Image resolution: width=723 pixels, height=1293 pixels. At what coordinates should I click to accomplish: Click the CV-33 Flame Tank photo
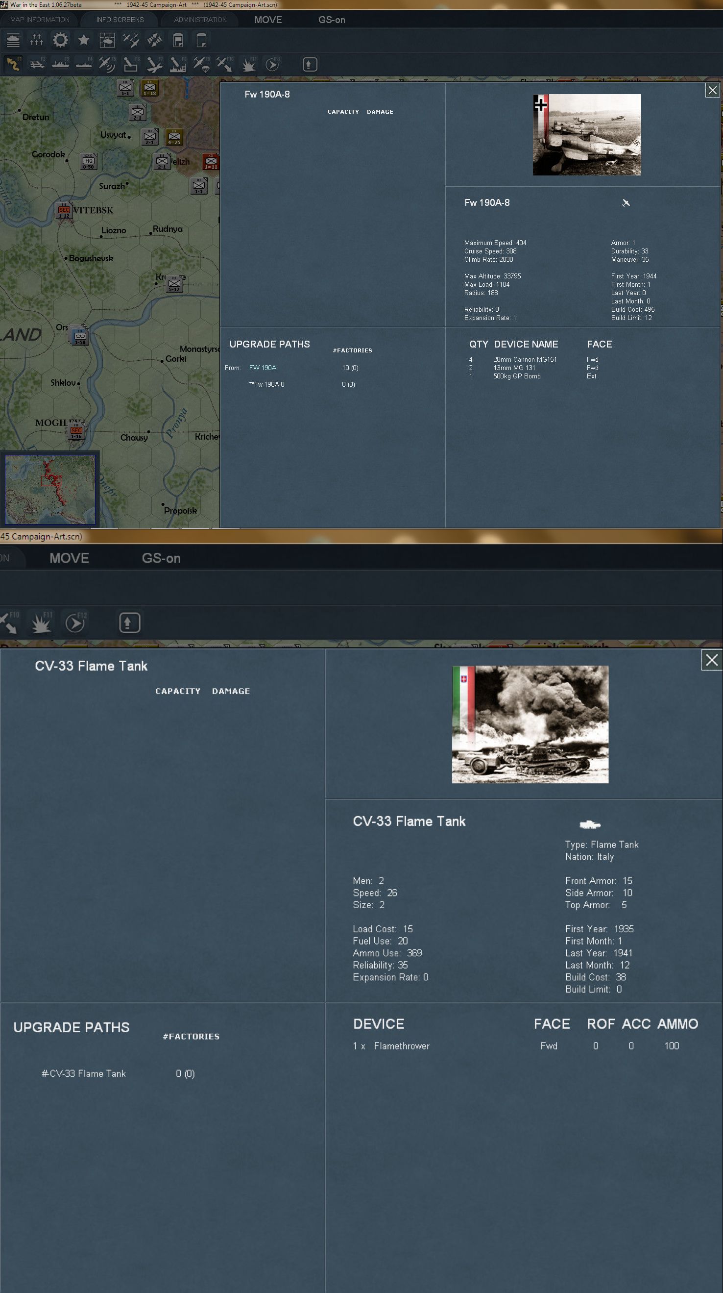point(530,724)
